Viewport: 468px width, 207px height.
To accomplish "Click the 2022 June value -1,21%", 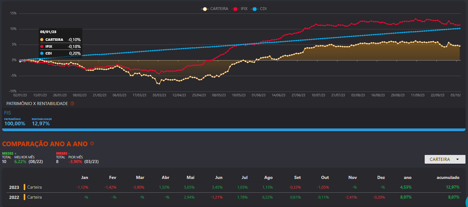I will pos(216,197).
